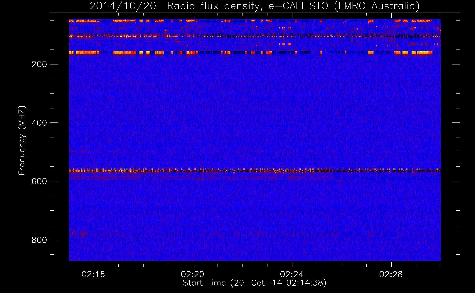Click the plot title "Radio flux density, e-CALLISTO (LMRO_Australia)"
475x293 pixels.
click(293, 6)
